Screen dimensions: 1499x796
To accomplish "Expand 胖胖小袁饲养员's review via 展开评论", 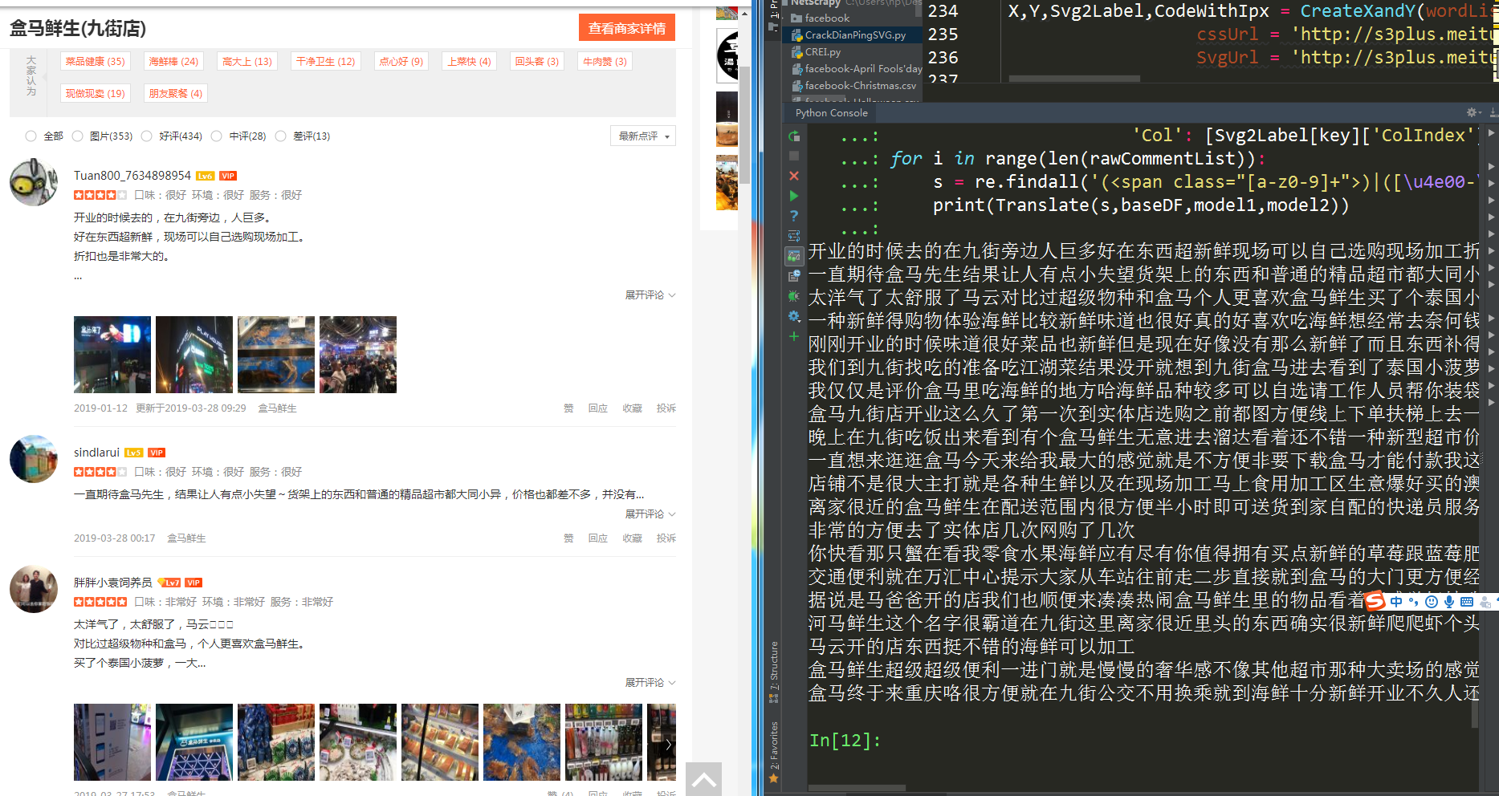I will pos(650,683).
